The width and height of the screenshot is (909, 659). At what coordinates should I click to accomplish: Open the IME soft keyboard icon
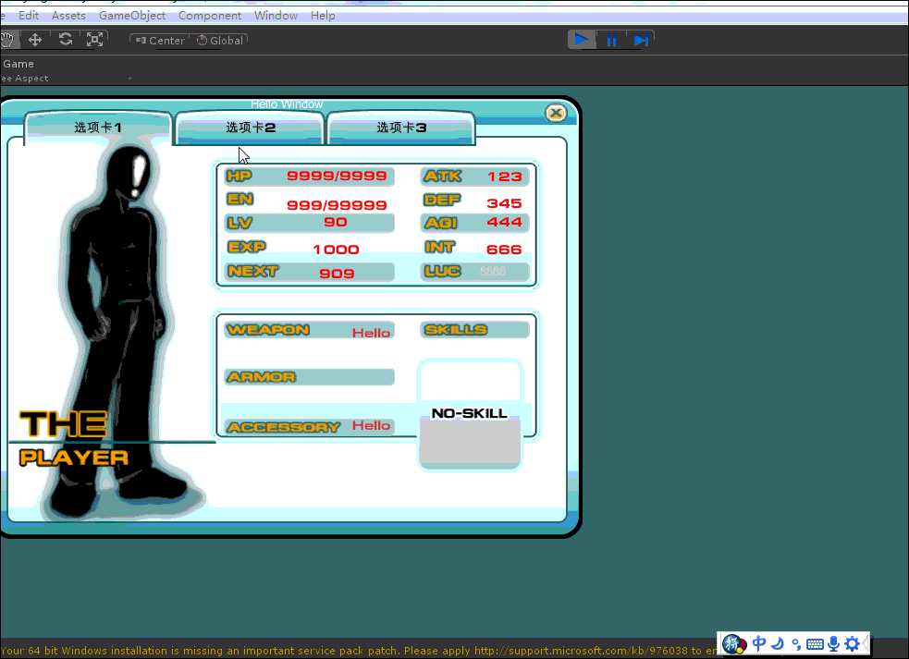click(x=815, y=644)
